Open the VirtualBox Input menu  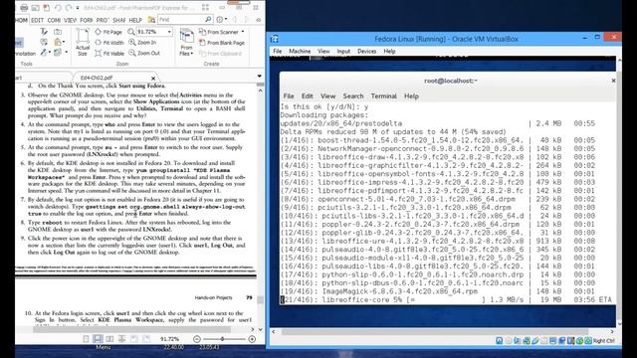tap(343, 51)
